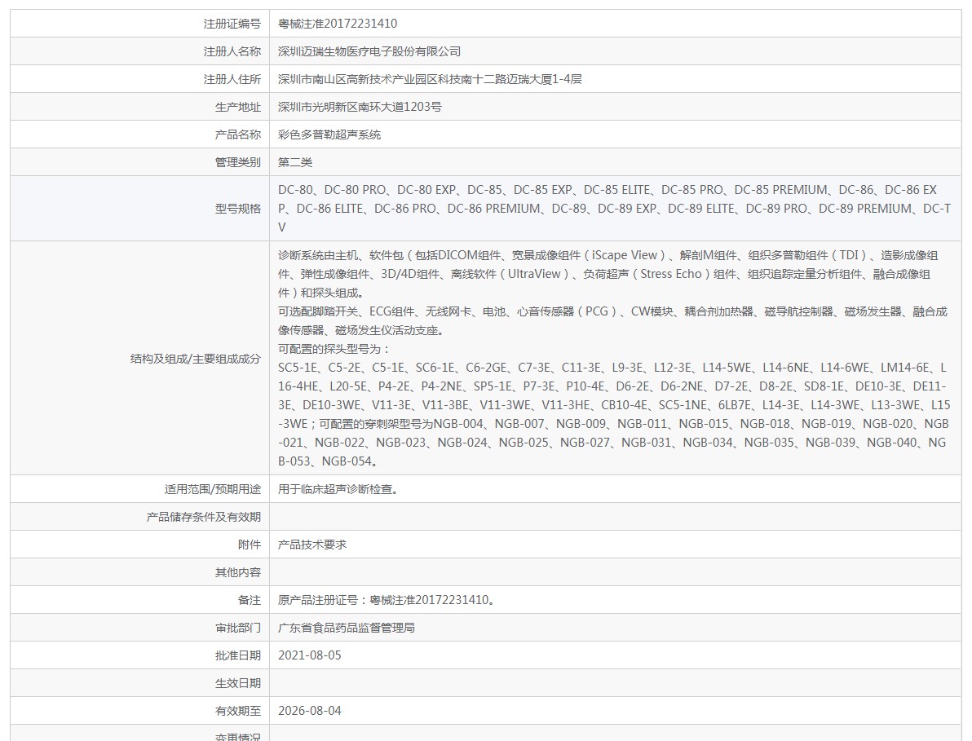Image resolution: width=972 pixels, height=741 pixels.
Task: Select company name 深圳迈瑞生物医疗电子股份有限公司
Action: point(369,51)
